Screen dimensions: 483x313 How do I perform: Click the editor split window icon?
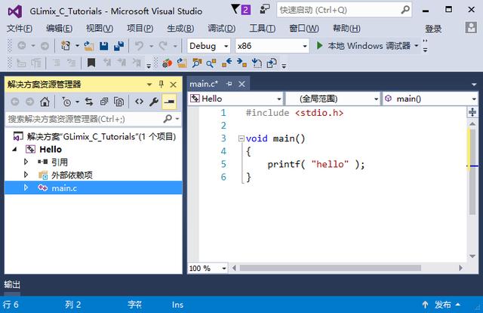pos(472,112)
